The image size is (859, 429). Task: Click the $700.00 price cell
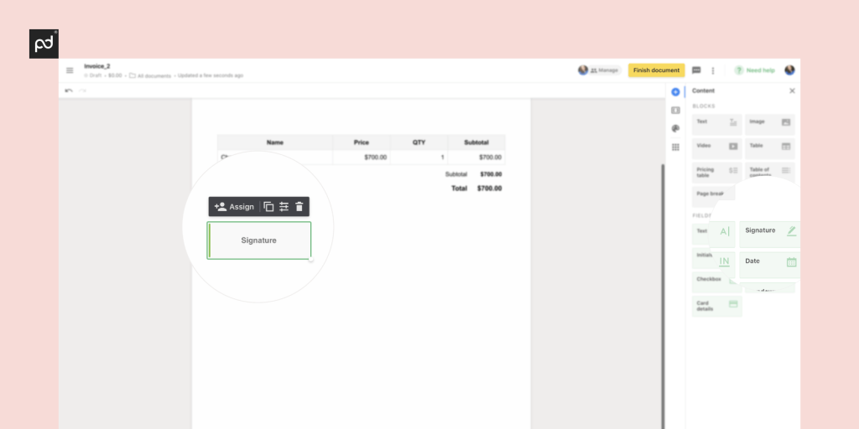[362, 157]
